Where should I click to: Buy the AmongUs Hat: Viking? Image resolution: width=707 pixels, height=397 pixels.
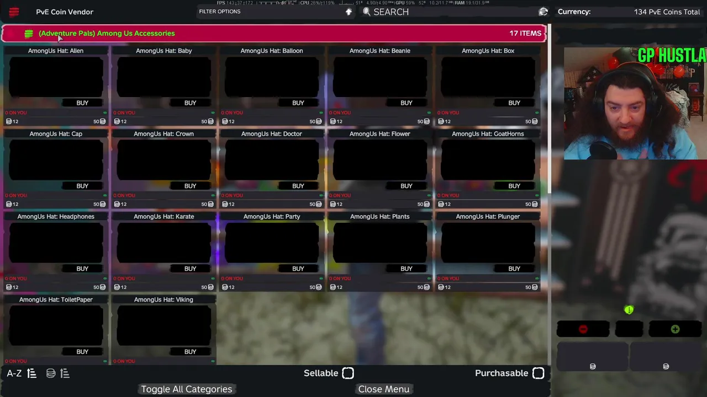190,352
